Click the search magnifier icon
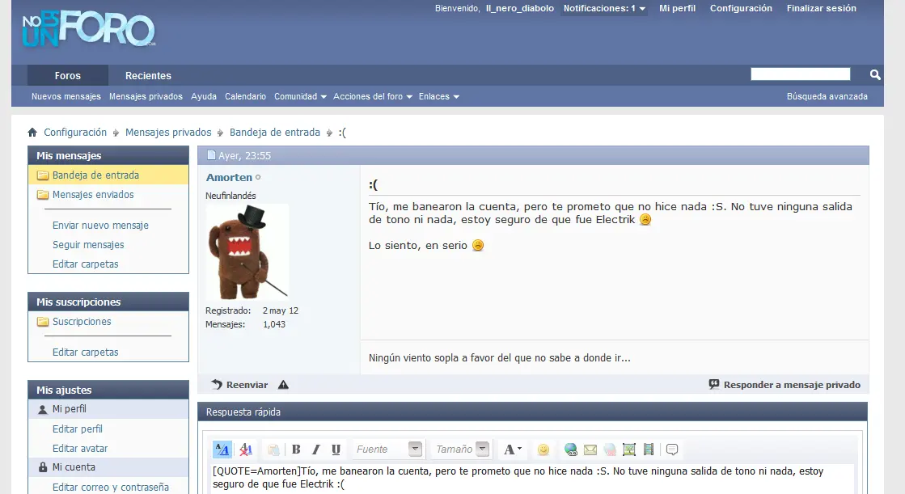This screenshot has height=494, width=905. [875, 75]
